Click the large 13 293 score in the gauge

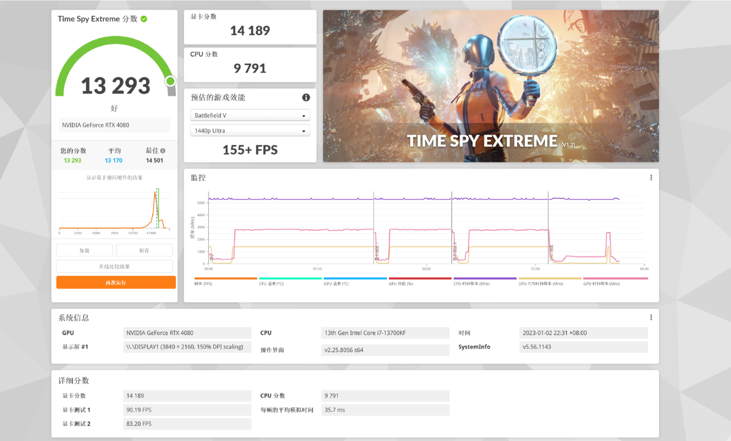(115, 86)
